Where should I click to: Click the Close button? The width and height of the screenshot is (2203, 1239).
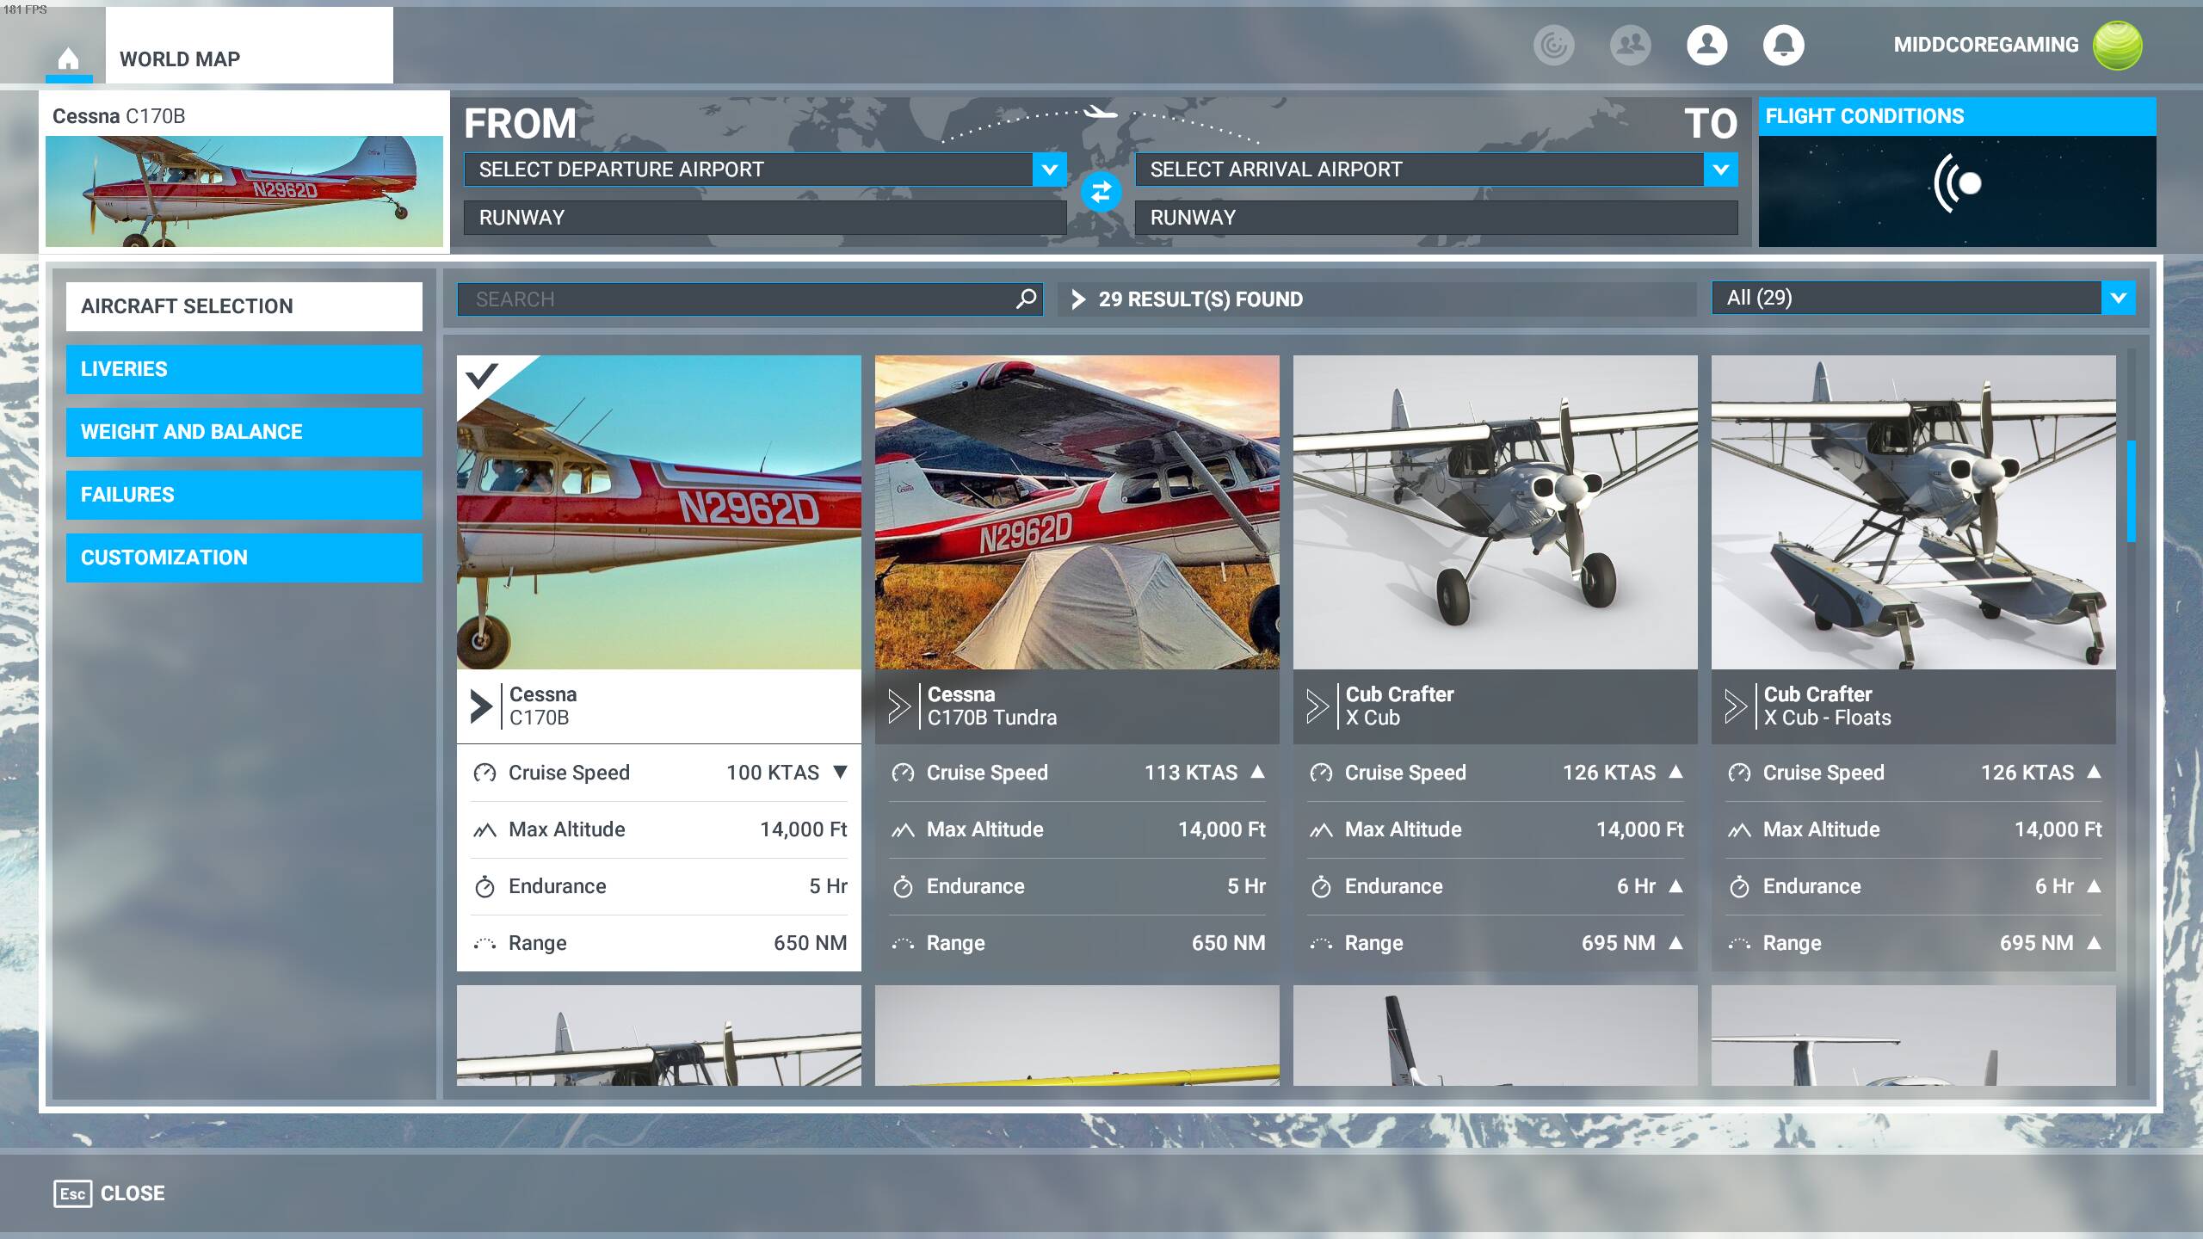click(109, 1193)
